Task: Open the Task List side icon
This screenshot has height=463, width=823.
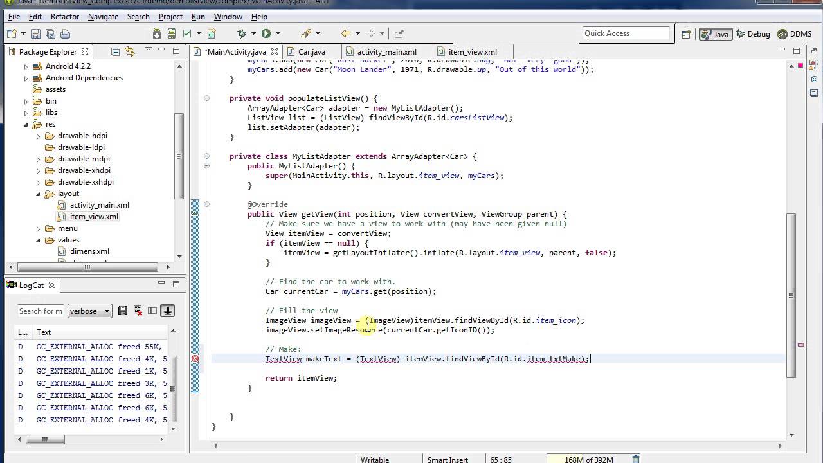Action: 815,66
